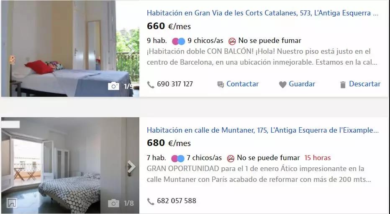Click the chat bubble icon next to Contactar
390x214 pixels.
(221, 85)
